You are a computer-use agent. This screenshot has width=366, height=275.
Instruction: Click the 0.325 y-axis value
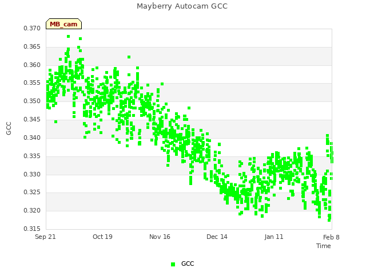click(32, 192)
